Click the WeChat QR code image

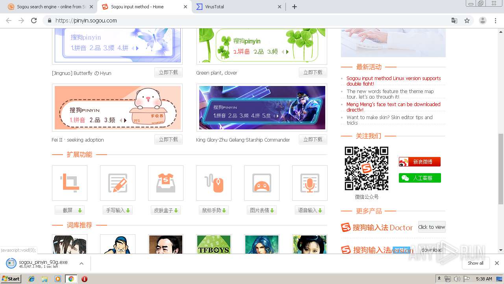367,168
